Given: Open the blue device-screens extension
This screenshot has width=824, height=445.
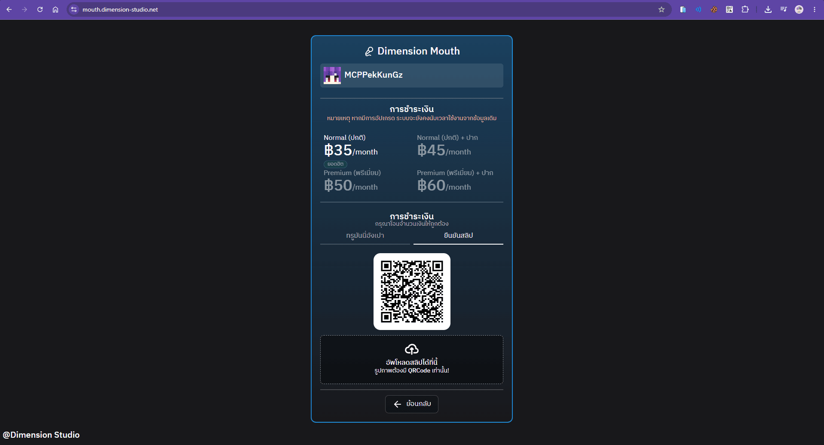Looking at the screenshot, I should [683, 9].
